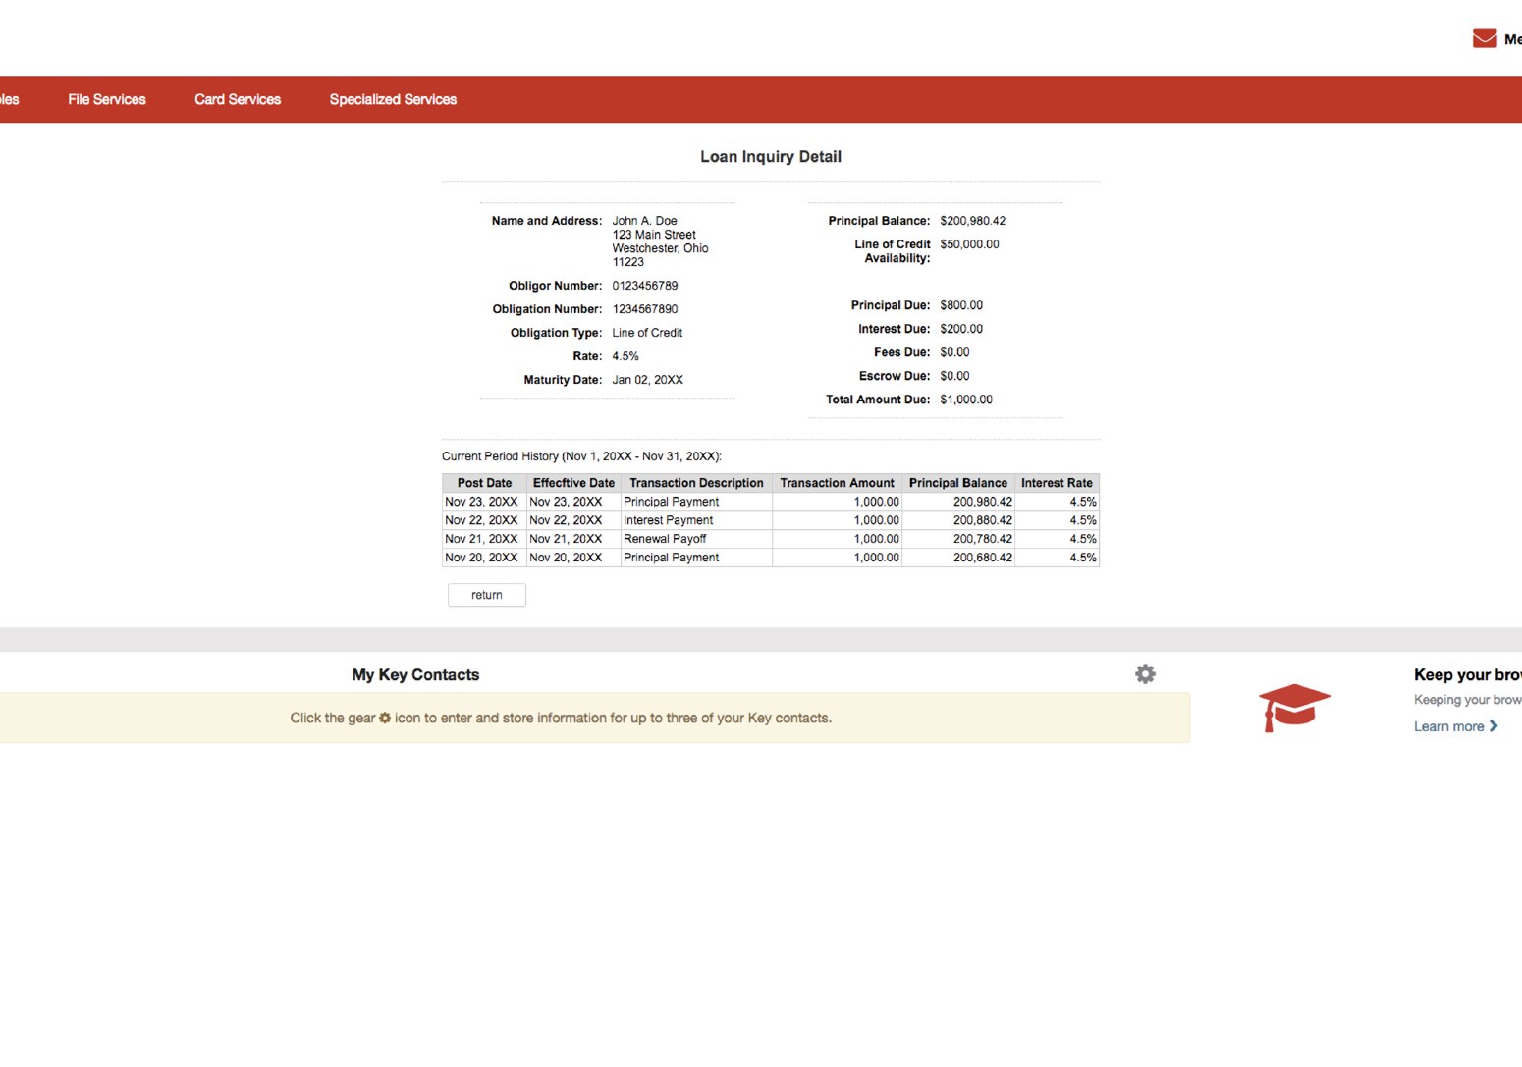Viewport: 1522px width, 1067px height.
Task: Click the gear icon in My Key Contacts
Action: pyautogui.click(x=1145, y=674)
